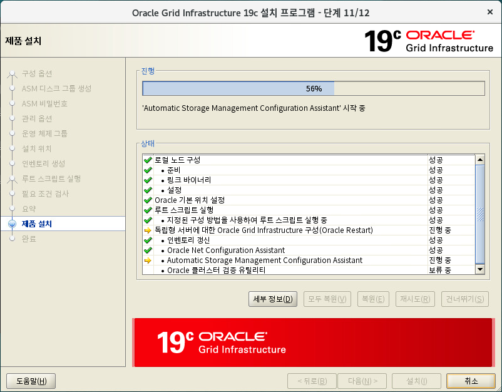The image size is (502, 392).
Task: Click yellow arrow beside 독립형 서버에 대한 Oracle Grid row
Action: [x=148, y=230]
